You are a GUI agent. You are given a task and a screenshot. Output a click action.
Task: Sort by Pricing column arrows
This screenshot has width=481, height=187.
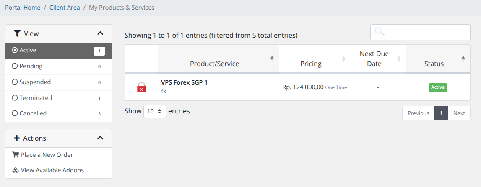tap(343, 59)
